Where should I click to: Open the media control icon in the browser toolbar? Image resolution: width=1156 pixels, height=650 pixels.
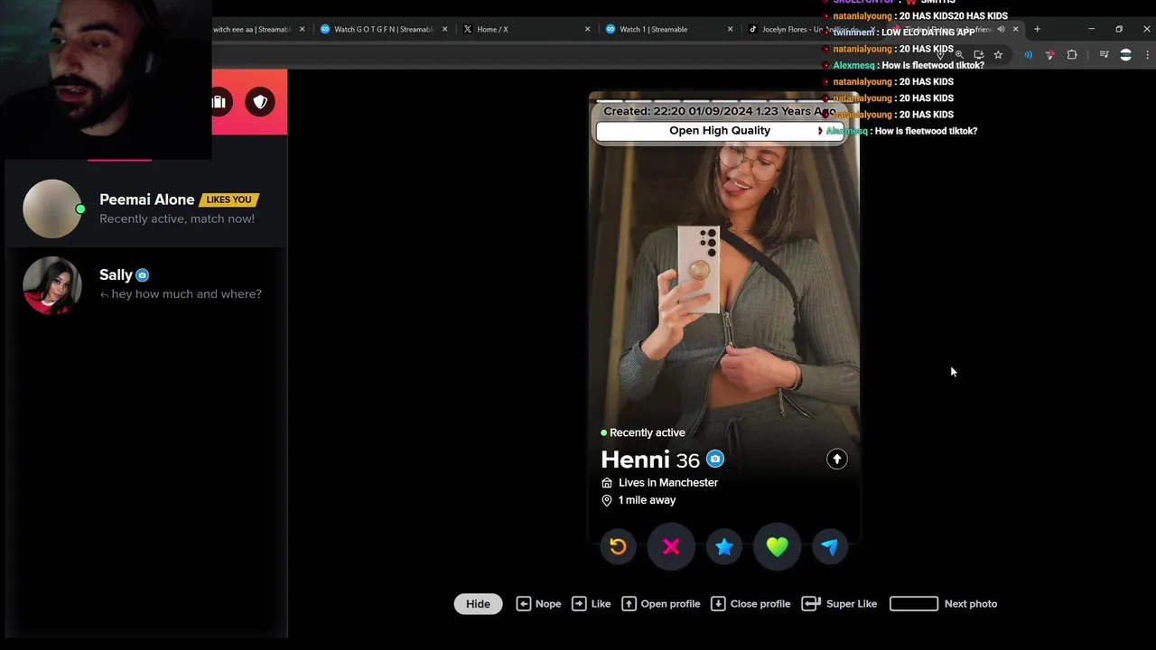coord(1104,55)
